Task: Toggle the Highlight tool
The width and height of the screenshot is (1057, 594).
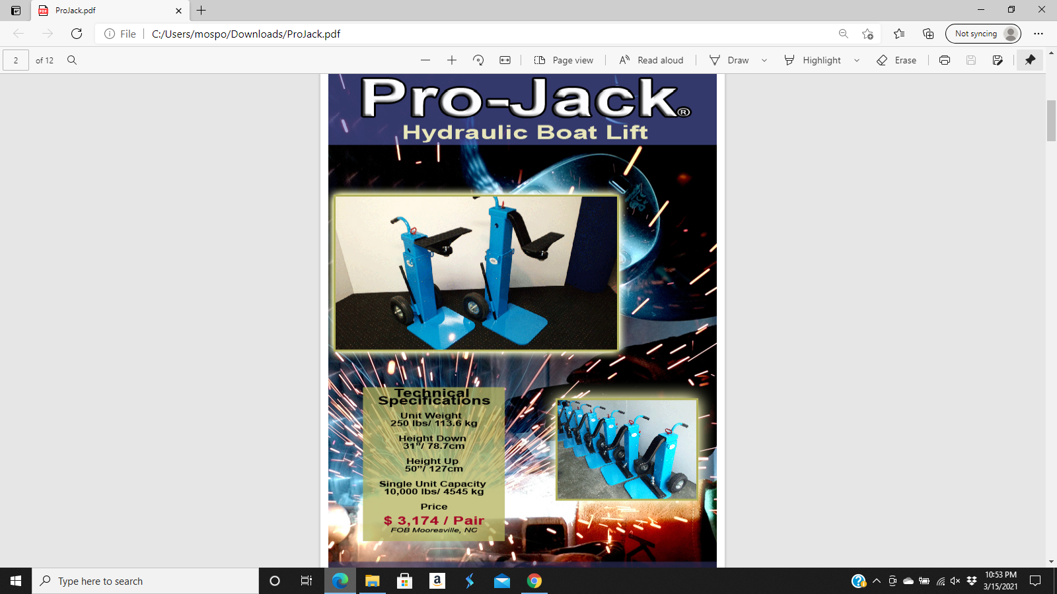Action: pyautogui.click(x=813, y=60)
